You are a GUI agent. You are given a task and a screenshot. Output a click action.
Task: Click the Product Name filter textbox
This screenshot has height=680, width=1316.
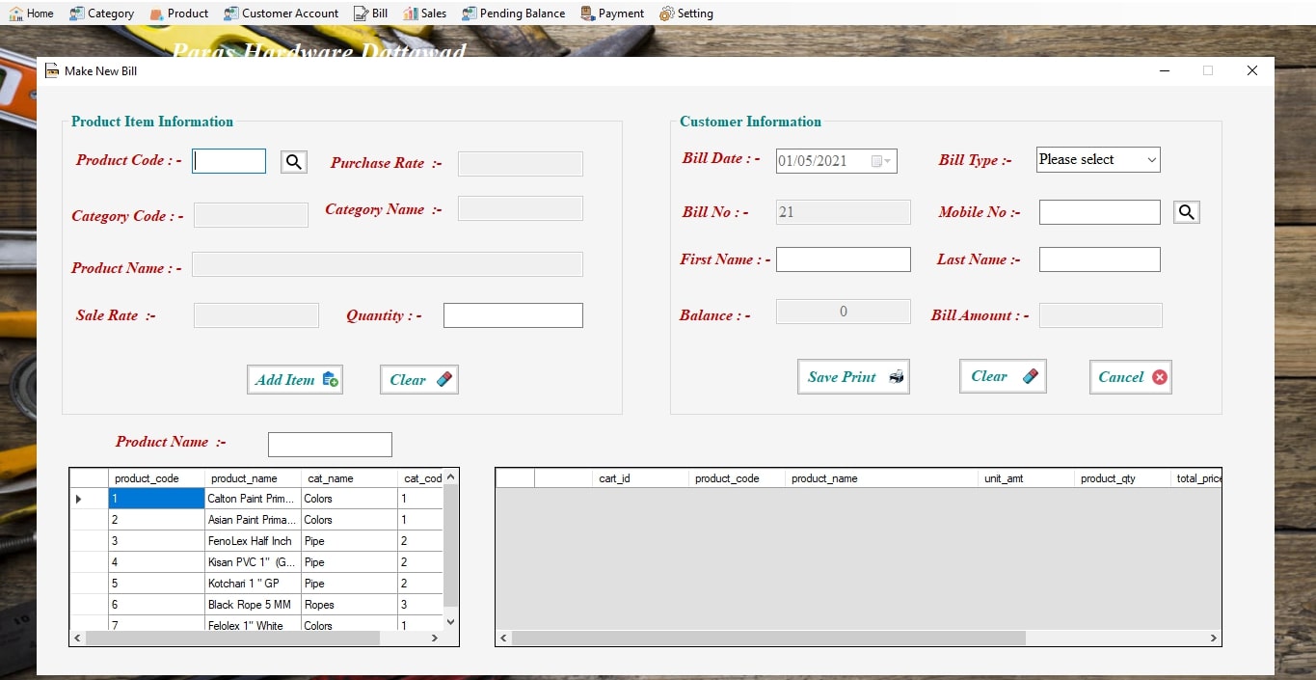pyautogui.click(x=330, y=445)
